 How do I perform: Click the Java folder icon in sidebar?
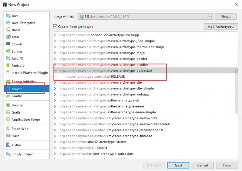coord(8,15)
